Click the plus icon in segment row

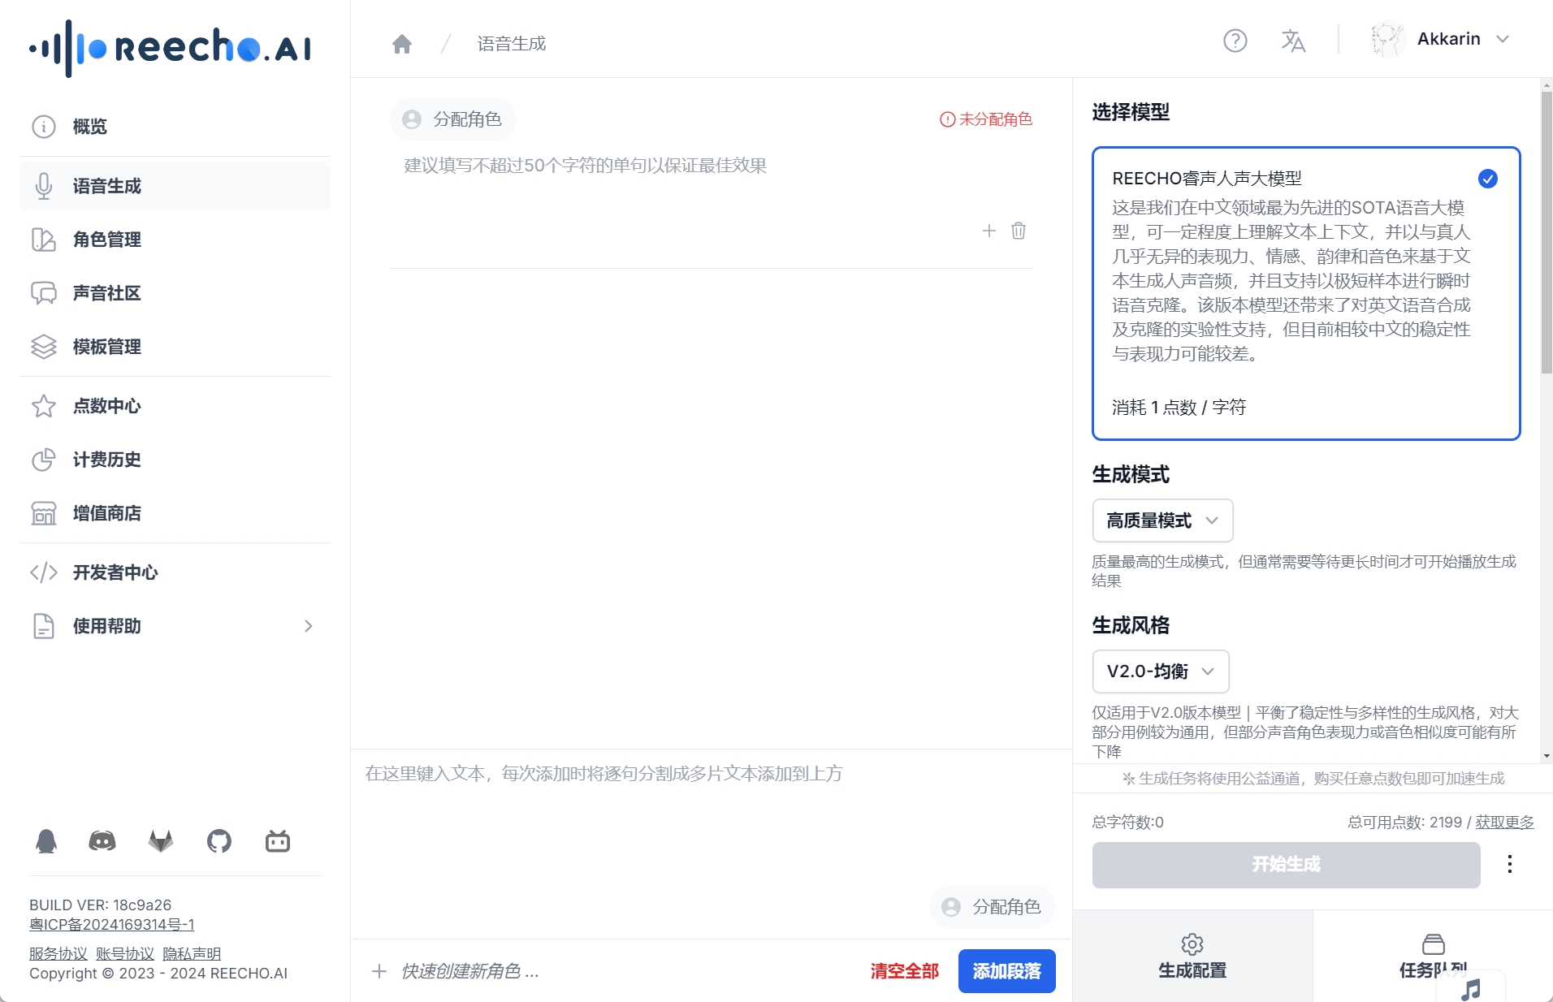988,231
